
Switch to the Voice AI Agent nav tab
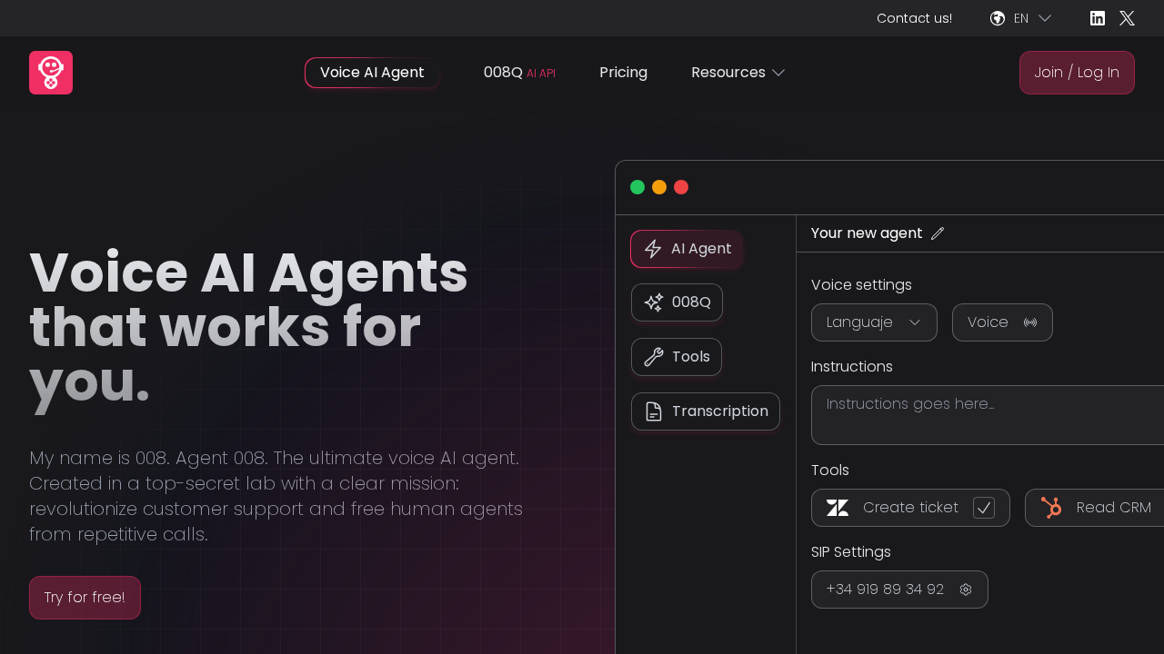click(373, 73)
